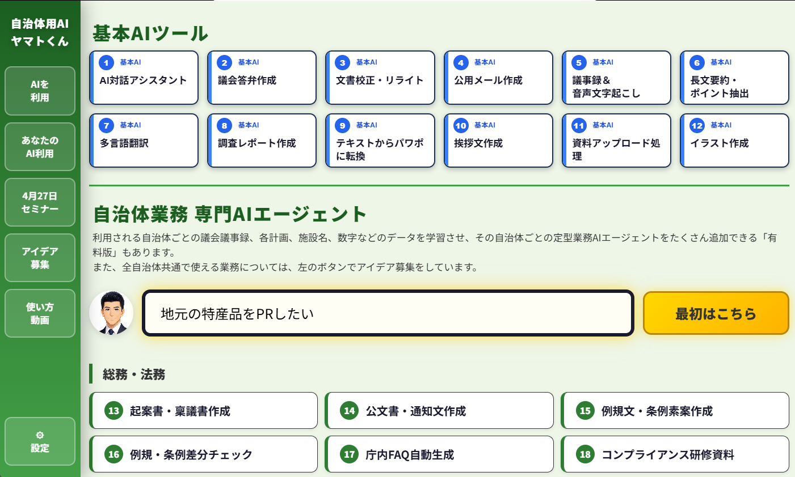Click the gear 設定 sidebar button

click(40, 442)
